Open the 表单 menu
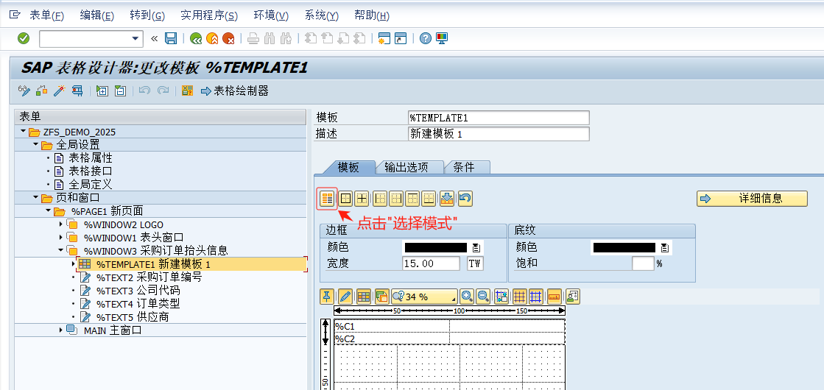The image size is (824, 390). coord(46,15)
